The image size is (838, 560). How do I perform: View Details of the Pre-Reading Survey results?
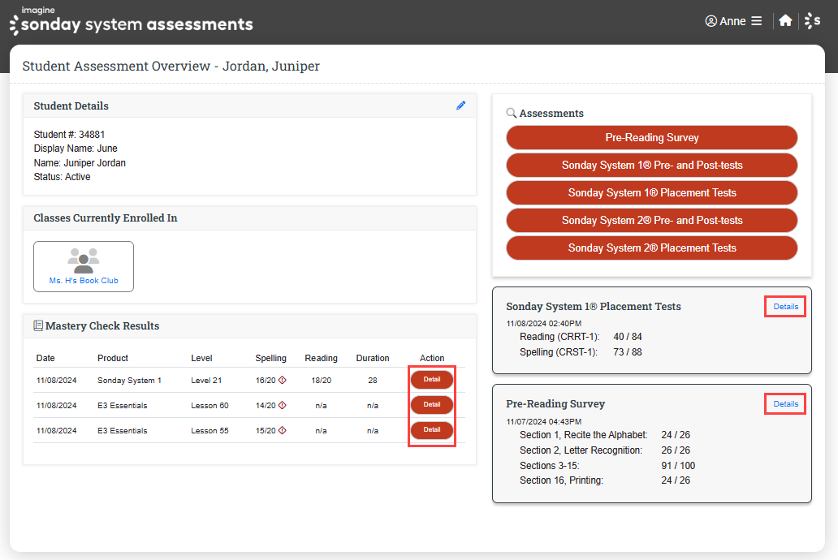(784, 403)
